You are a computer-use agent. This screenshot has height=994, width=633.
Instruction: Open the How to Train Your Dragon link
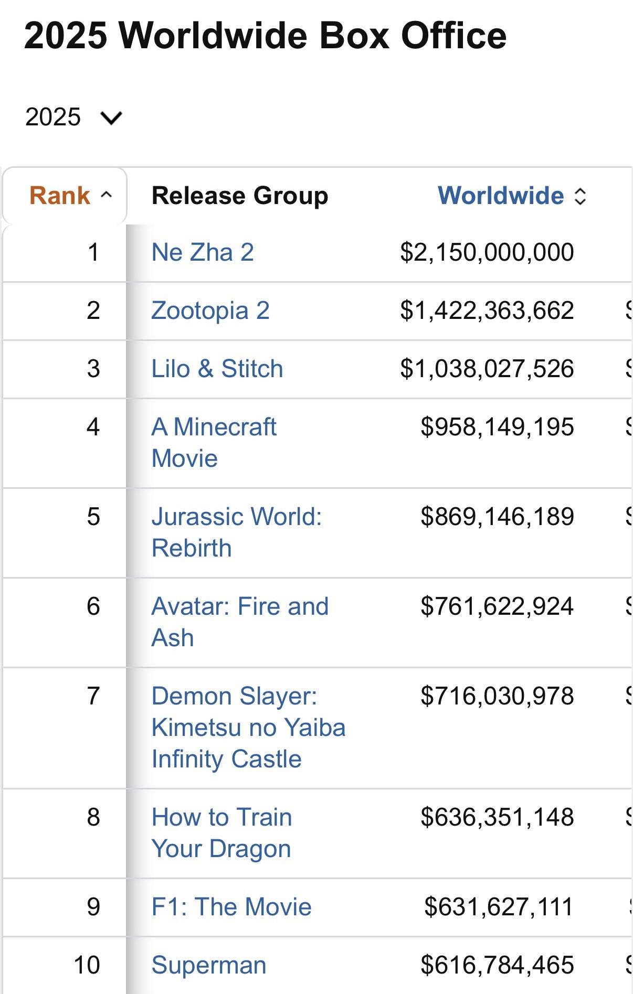pos(221,832)
